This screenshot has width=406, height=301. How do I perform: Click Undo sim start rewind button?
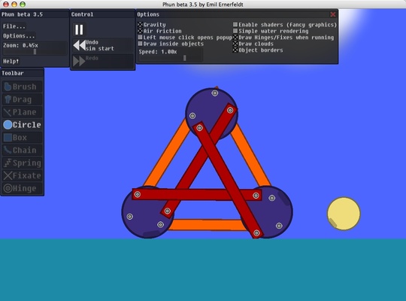pos(102,45)
